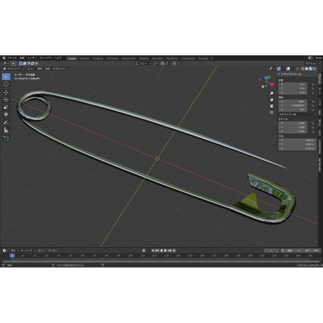The image size is (323, 323).
Task: Lock the scale Y value
Action: (x=313, y=127)
